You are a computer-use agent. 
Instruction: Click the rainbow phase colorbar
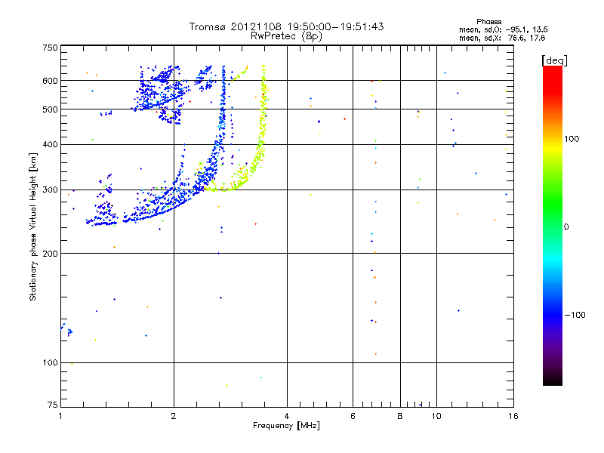click(553, 226)
